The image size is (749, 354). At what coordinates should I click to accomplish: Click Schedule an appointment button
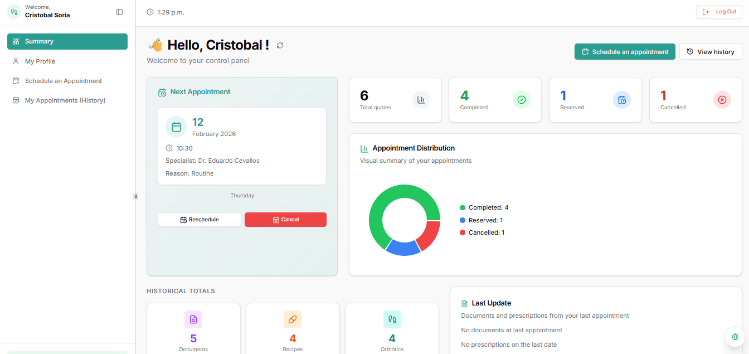click(x=625, y=51)
